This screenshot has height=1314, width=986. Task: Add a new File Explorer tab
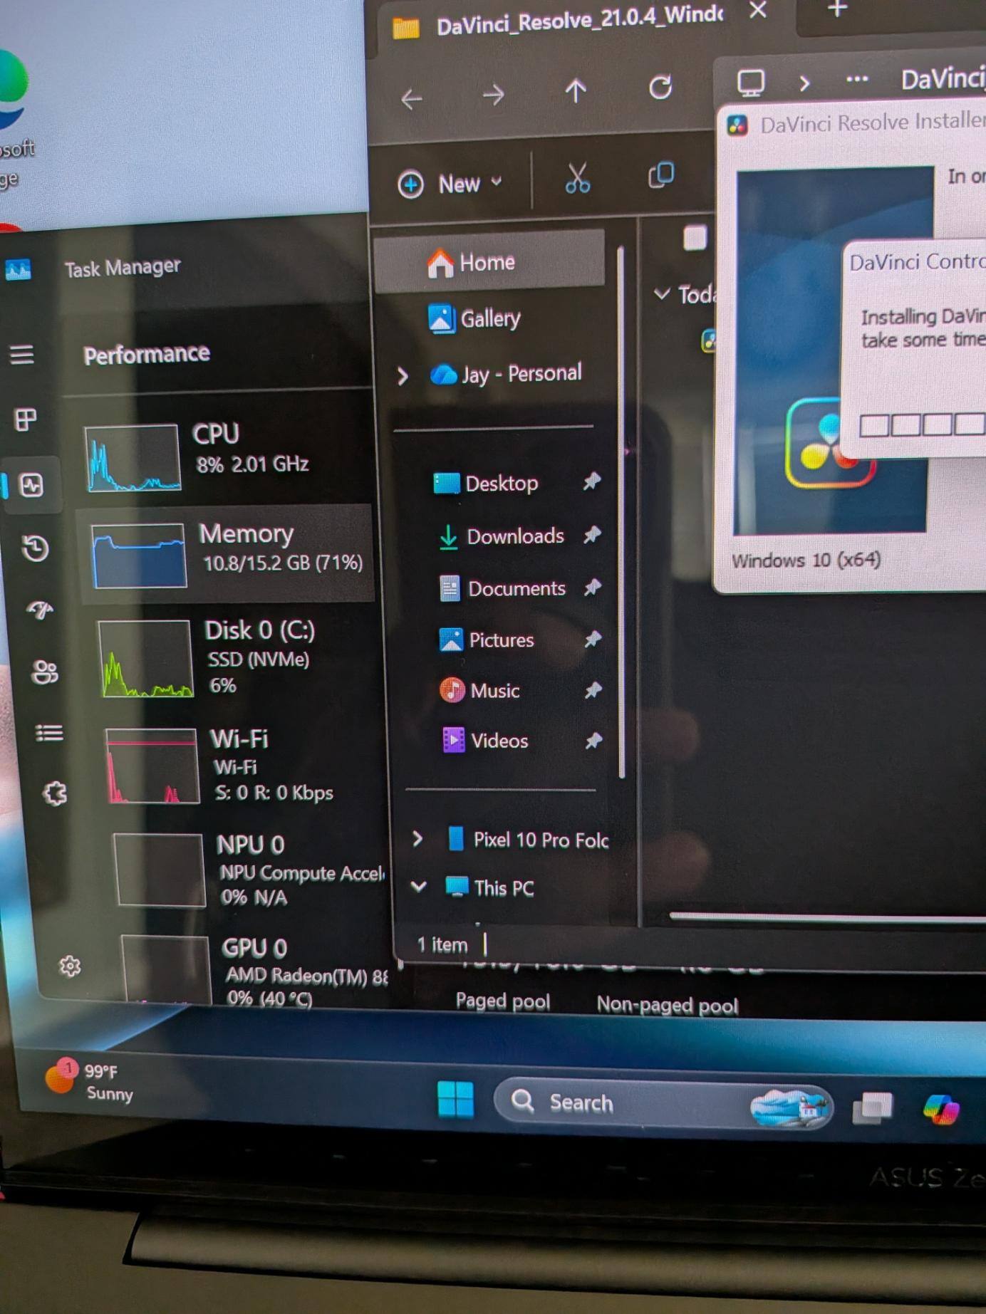[x=838, y=9]
